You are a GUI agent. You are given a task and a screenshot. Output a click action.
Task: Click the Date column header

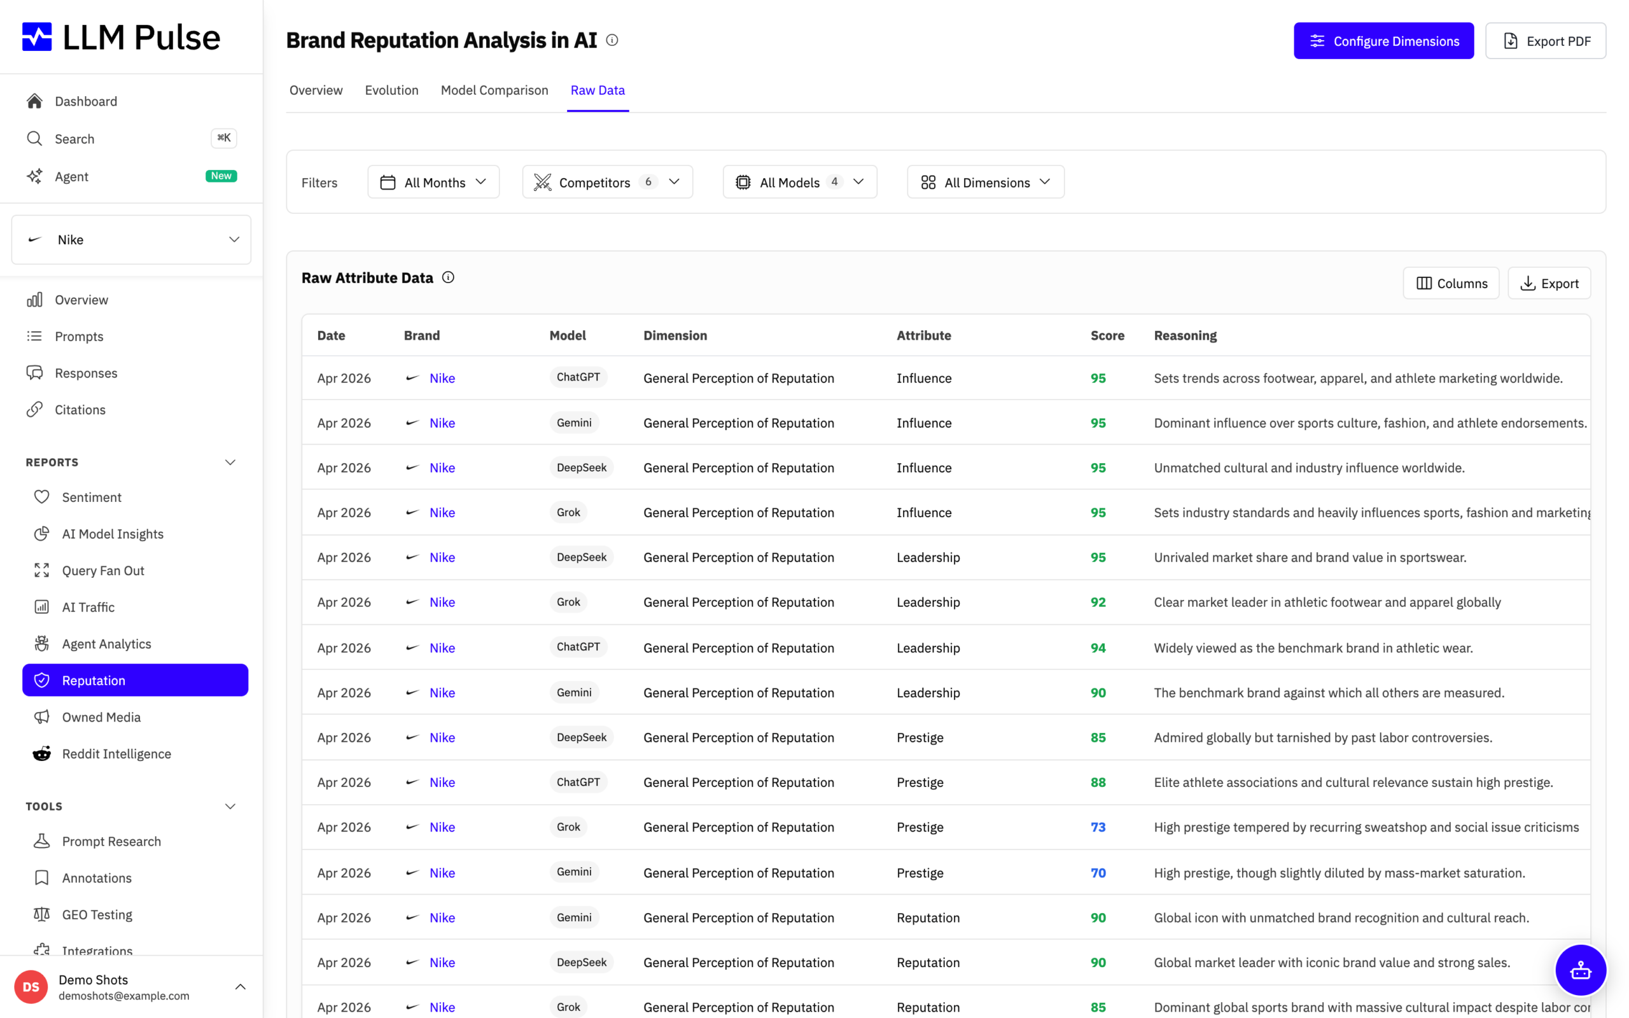coord(331,335)
